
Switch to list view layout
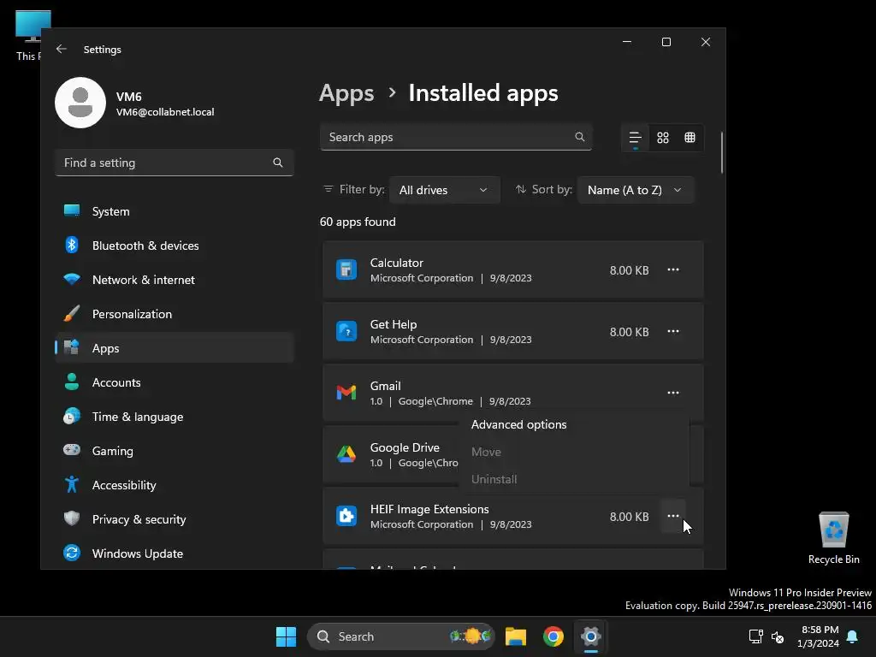point(636,138)
